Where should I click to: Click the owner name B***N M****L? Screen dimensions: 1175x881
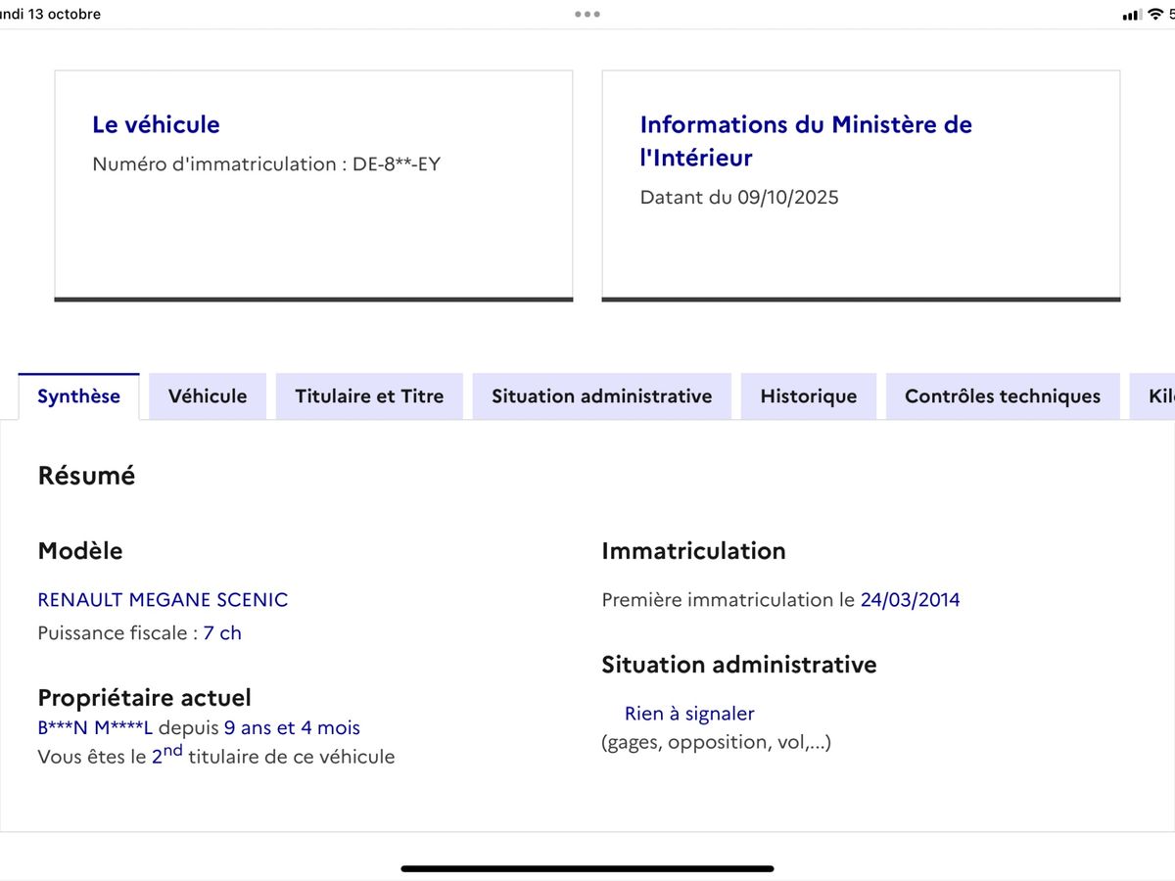(x=95, y=728)
